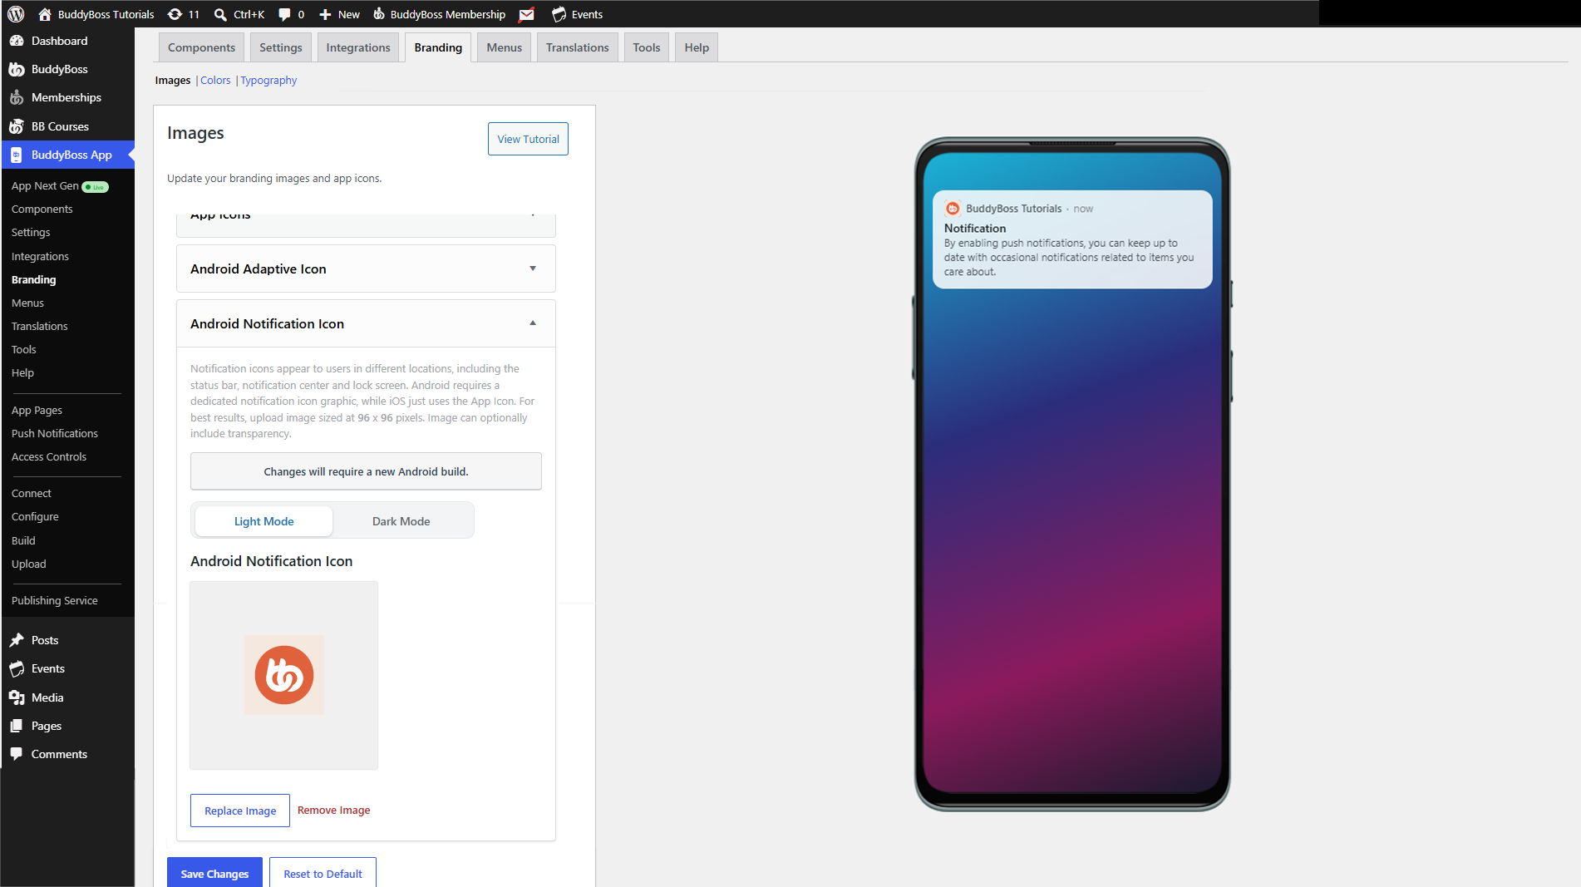This screenshot has height=887, width=1581.
Task: Click the notification icon image thumbnail
Action: [284, 675]
